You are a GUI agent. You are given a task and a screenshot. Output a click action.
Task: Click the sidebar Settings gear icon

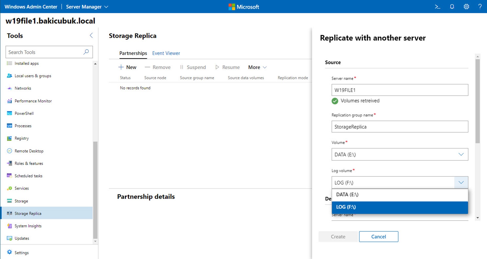tap(9, 252)
